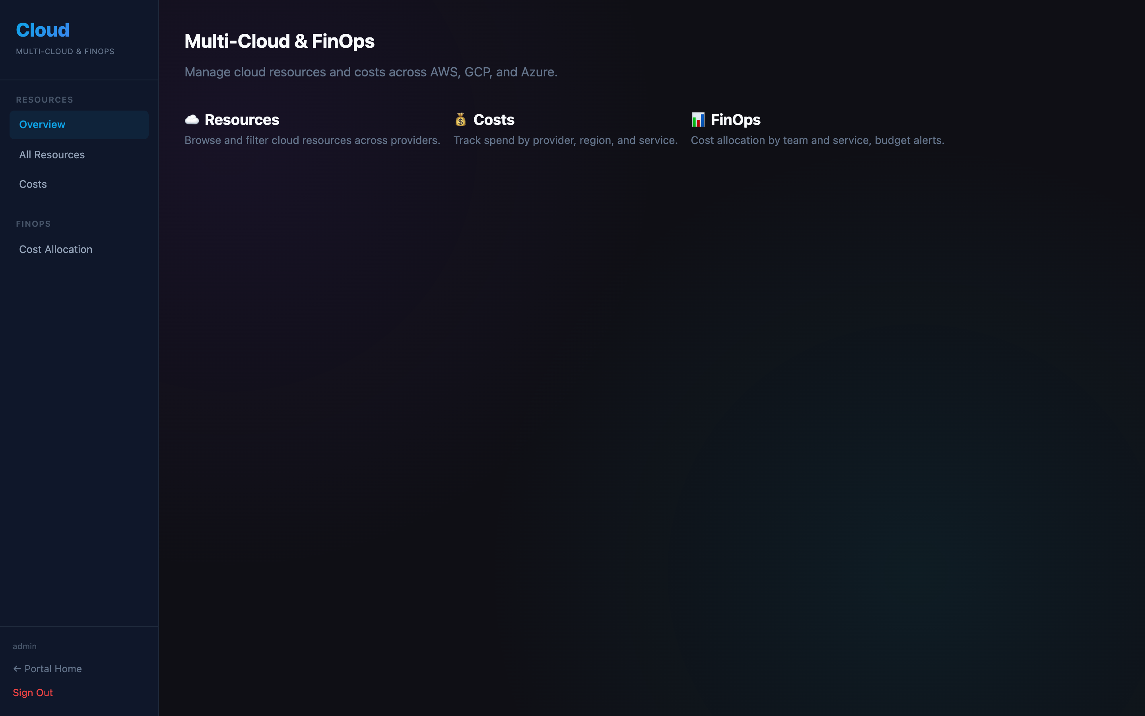Select Overview in the sidebar

click(42, 124)
